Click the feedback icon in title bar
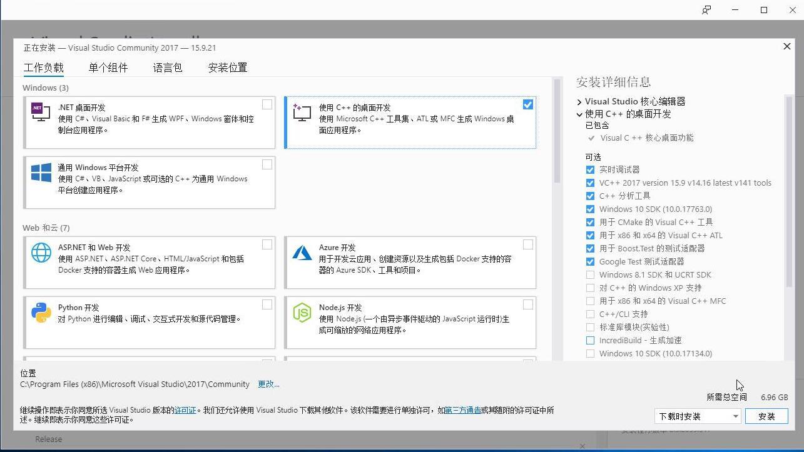This screenshot has width=804, height=452. pyautogui.click(x=706, y=10)
